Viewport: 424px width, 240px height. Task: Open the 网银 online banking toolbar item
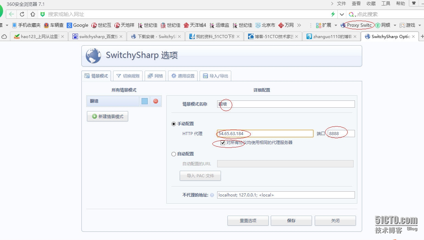(x=383, y=25)
